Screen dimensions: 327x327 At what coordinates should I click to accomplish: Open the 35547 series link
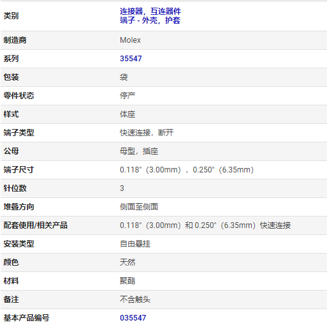pos(131,59)
